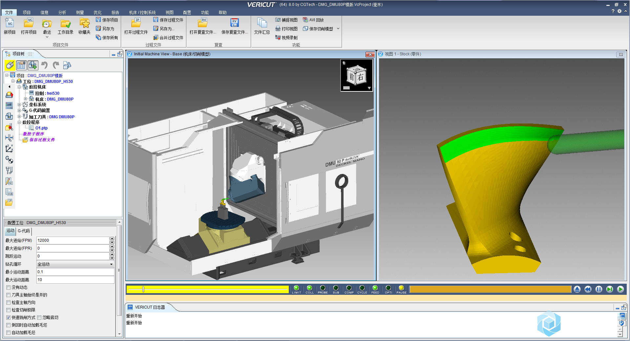Click 打开复查文件 open review file icon
Image resolution: width=630 pixels, height=341 pixels.
click(x=202, y=23)
